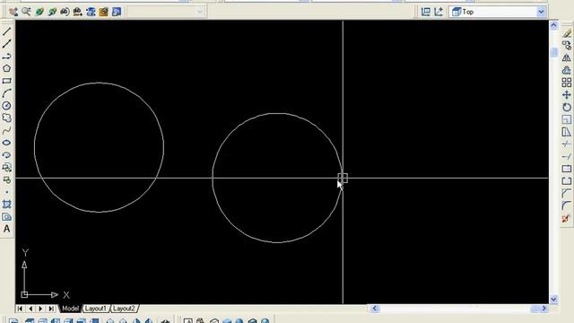
Task: Select the Polygon tool
Action: pos(6,68)
